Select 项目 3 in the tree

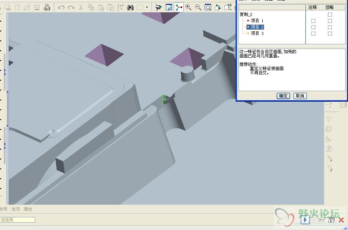[257, 33]
